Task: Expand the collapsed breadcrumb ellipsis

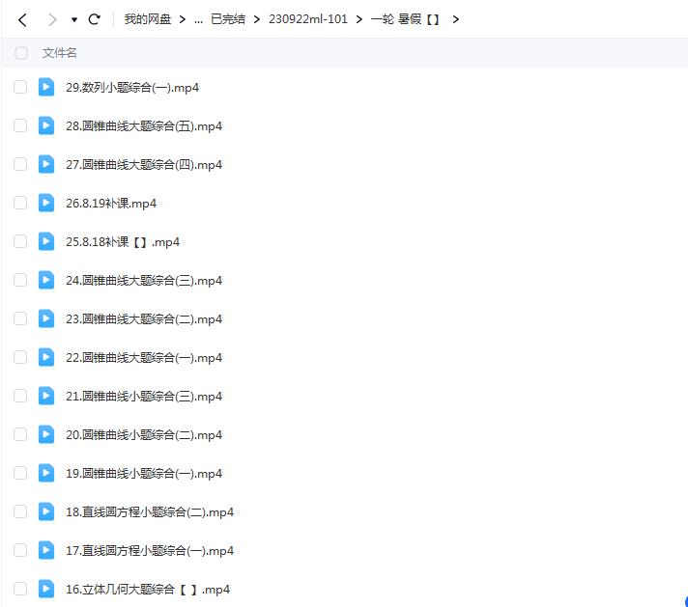Action: pos(198,19)
